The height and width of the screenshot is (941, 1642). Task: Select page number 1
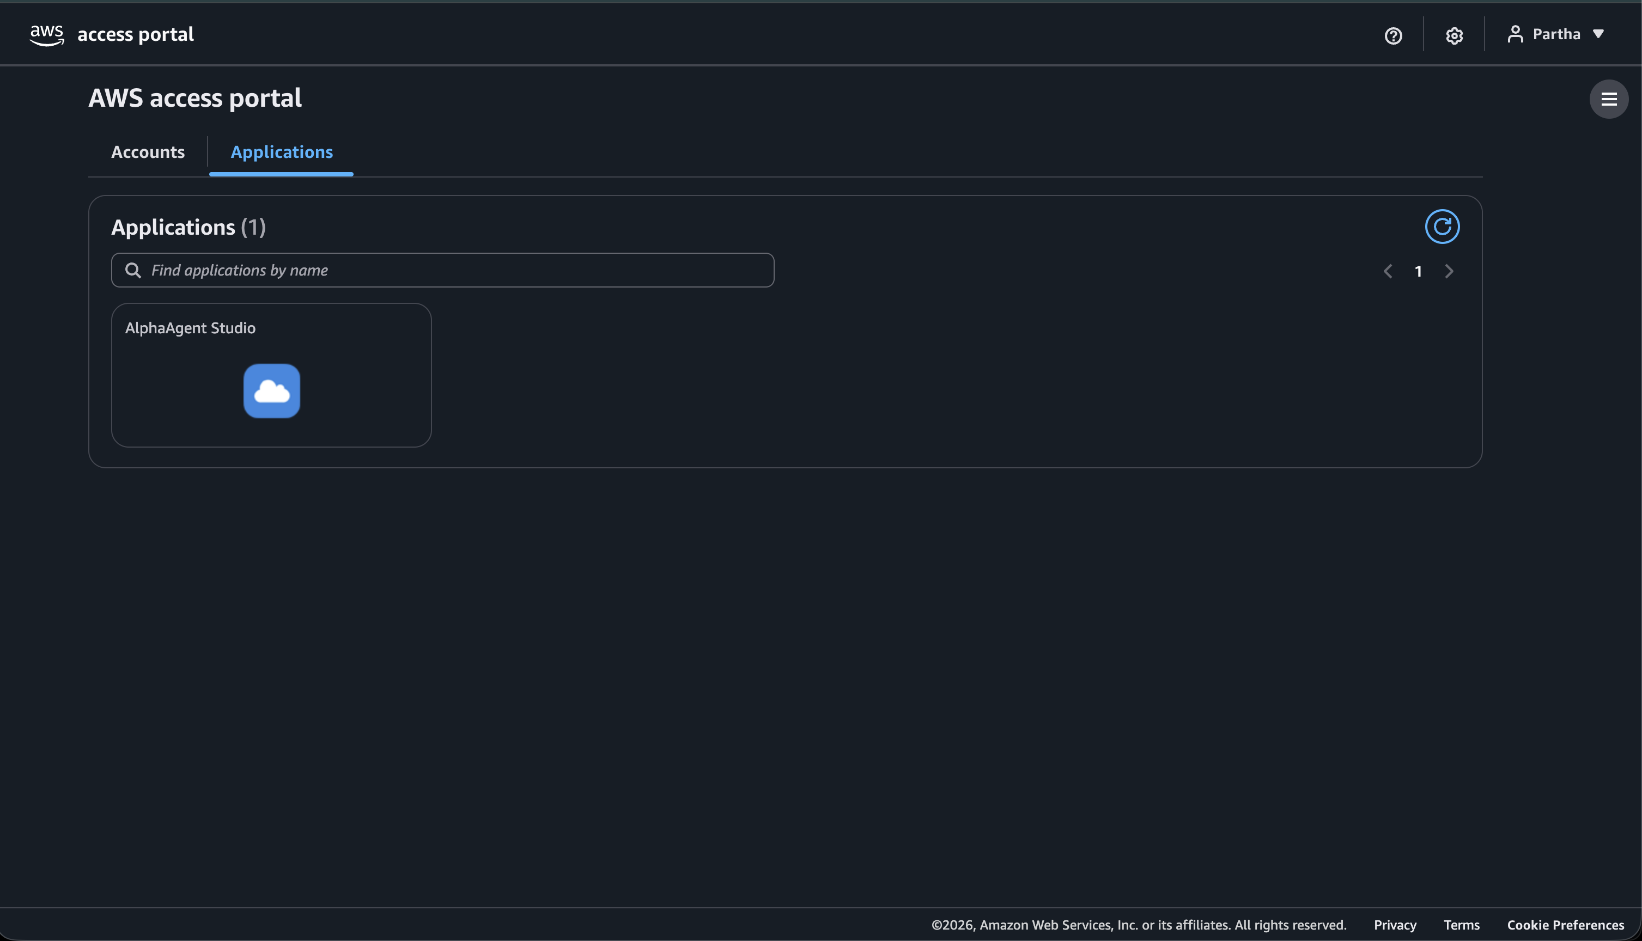pos(1418,271)
